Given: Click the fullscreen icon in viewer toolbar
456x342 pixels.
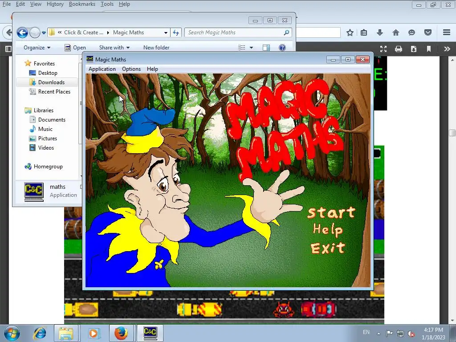Looking at the screenshot, I should pyautogui.click(x=383, y=49).
